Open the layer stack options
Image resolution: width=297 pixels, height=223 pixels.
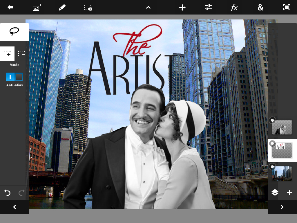[275, 193]
